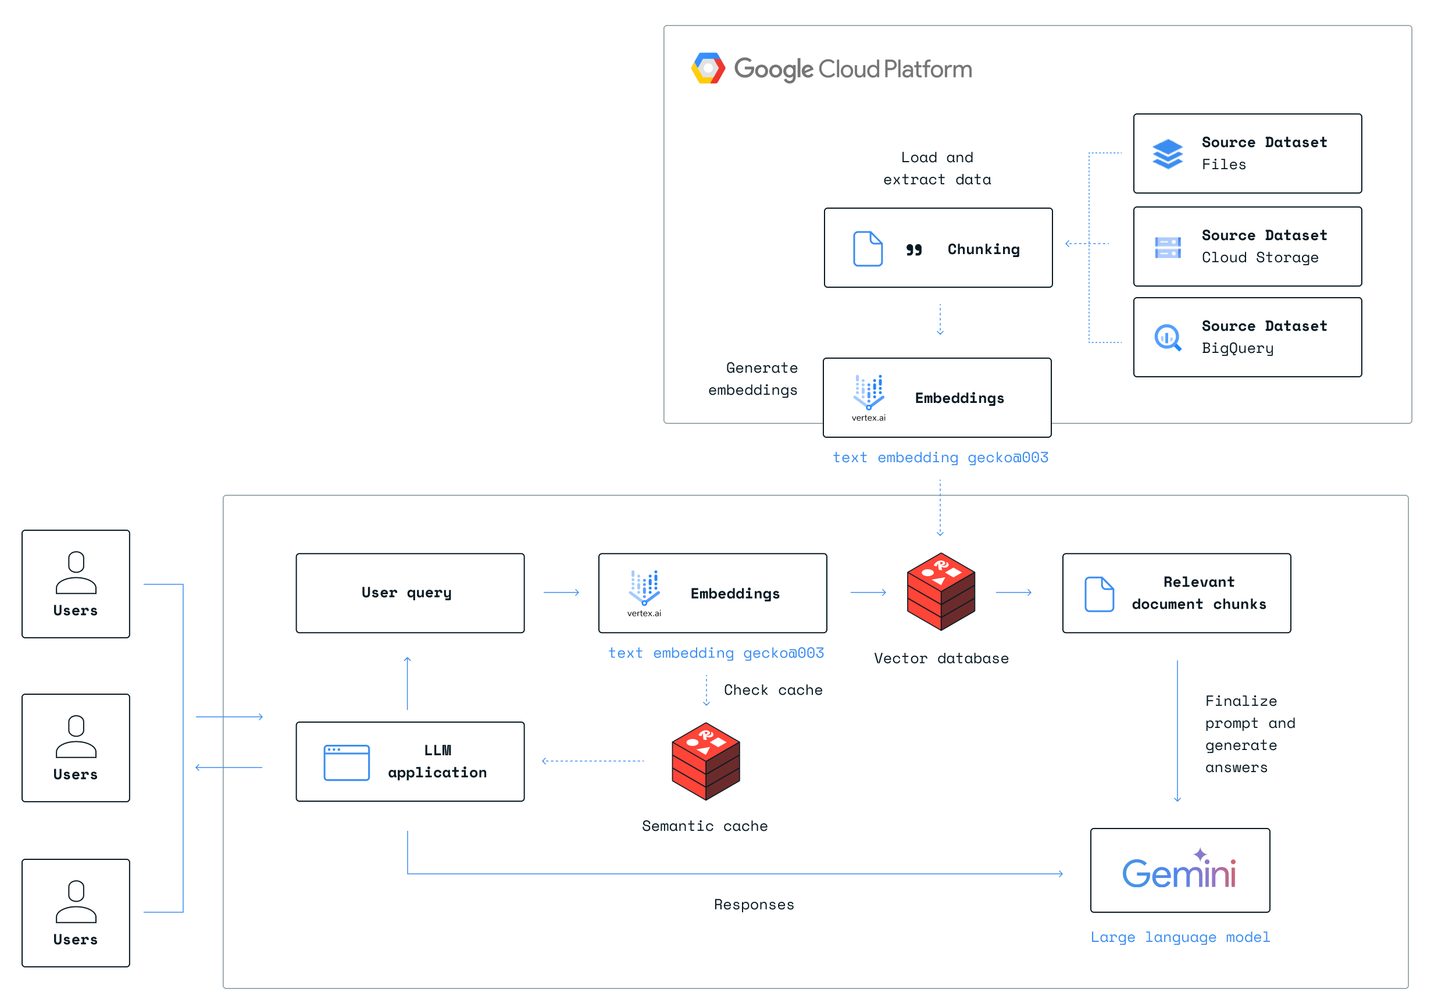1431x1007 pixels.
Task: Click the User query box
Action: click(x=409, y=592)
